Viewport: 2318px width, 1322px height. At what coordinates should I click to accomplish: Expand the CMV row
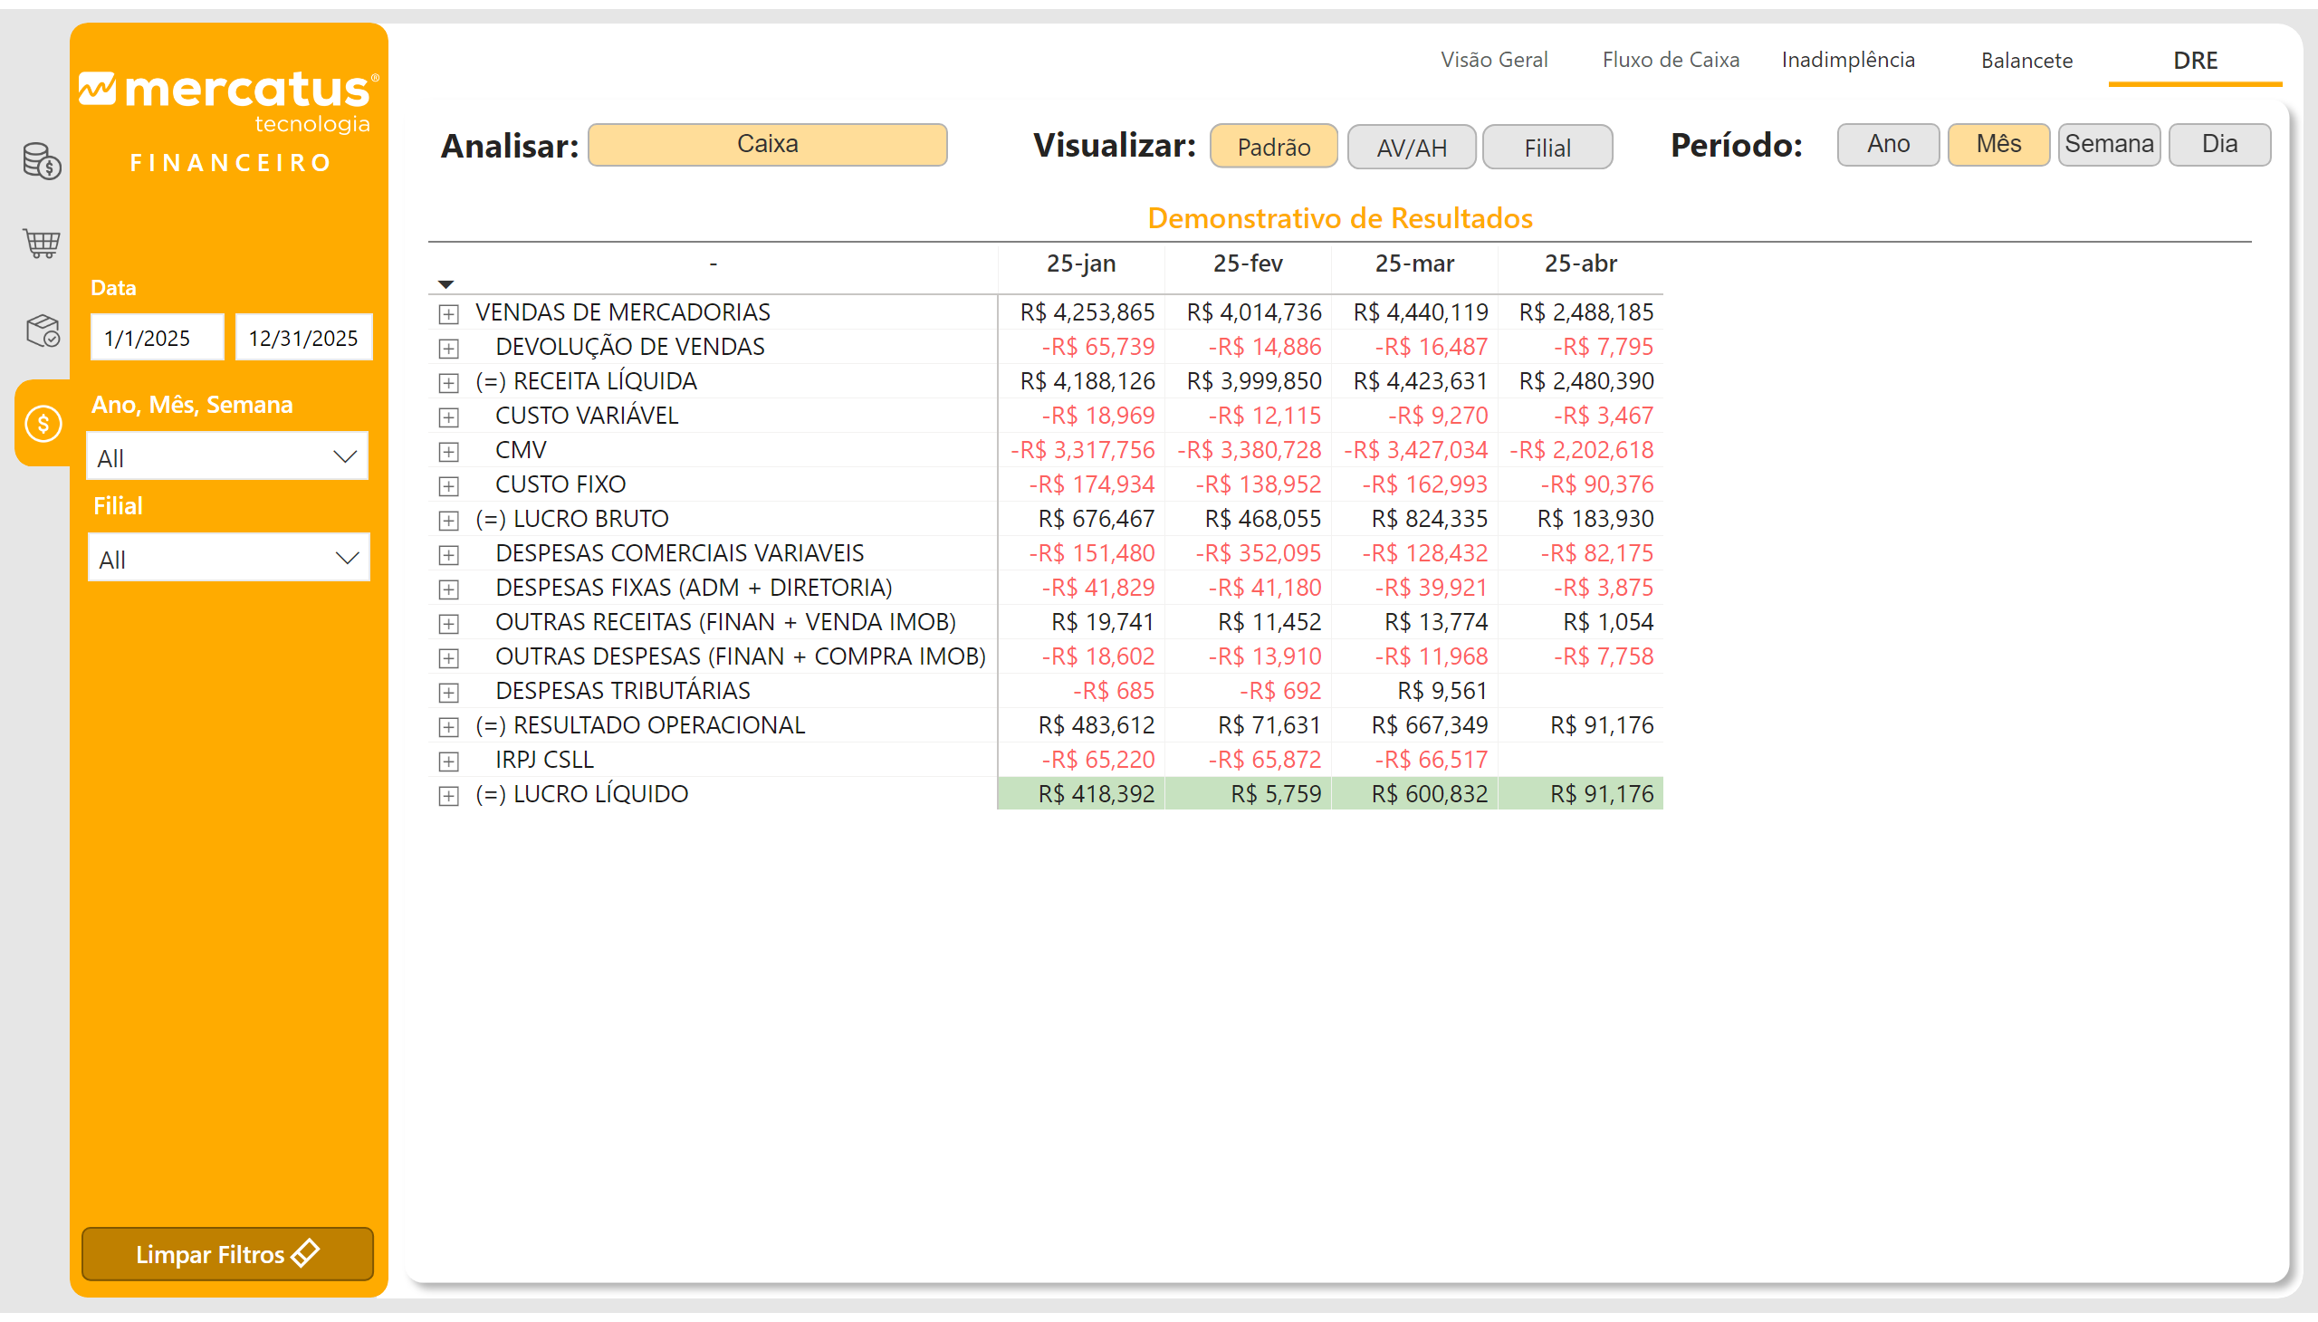[x=448, y=451]
